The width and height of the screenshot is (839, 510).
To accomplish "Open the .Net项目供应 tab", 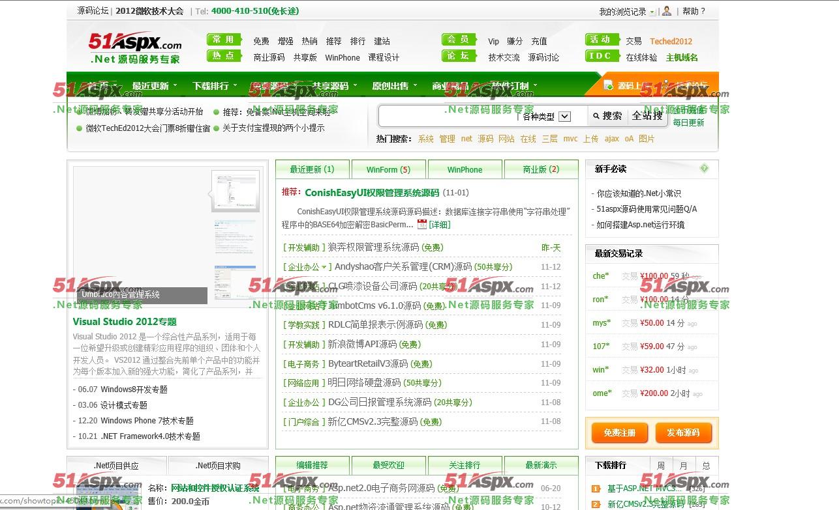I will pyautogui.click(x=117, y=466).
